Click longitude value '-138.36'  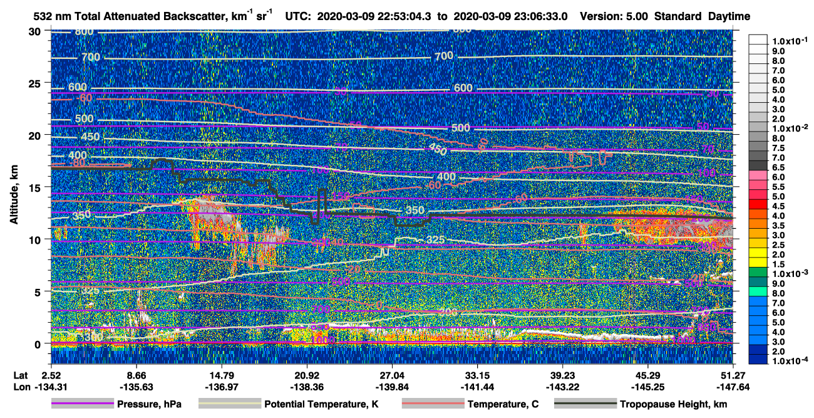307,387
